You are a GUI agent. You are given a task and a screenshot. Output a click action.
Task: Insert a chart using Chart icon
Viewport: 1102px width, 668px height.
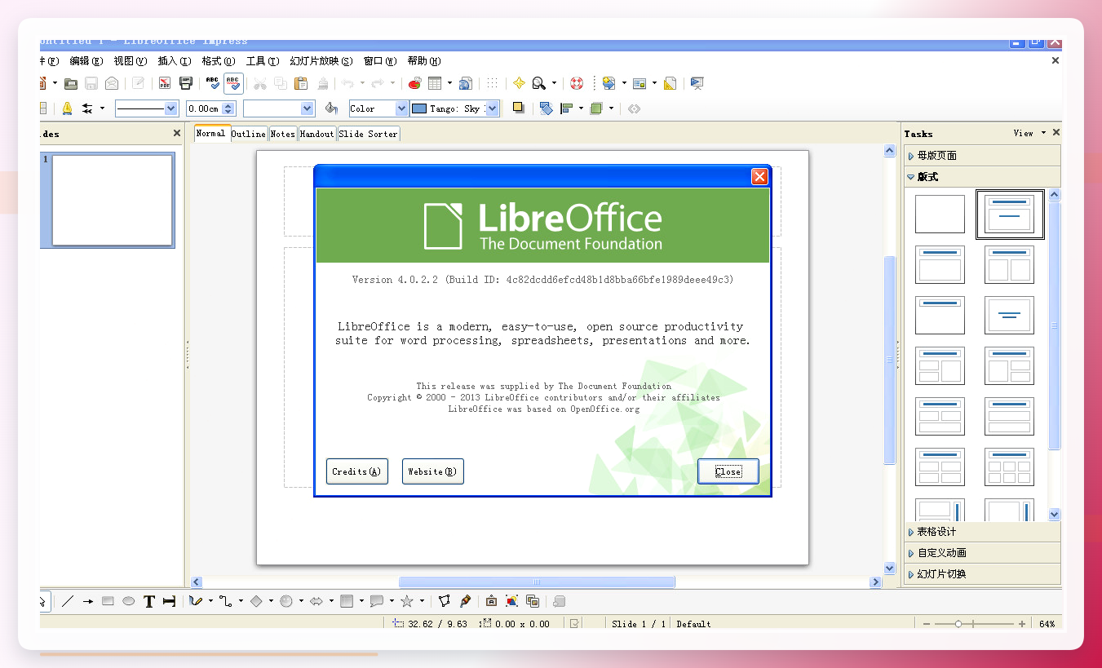point(414,83)
